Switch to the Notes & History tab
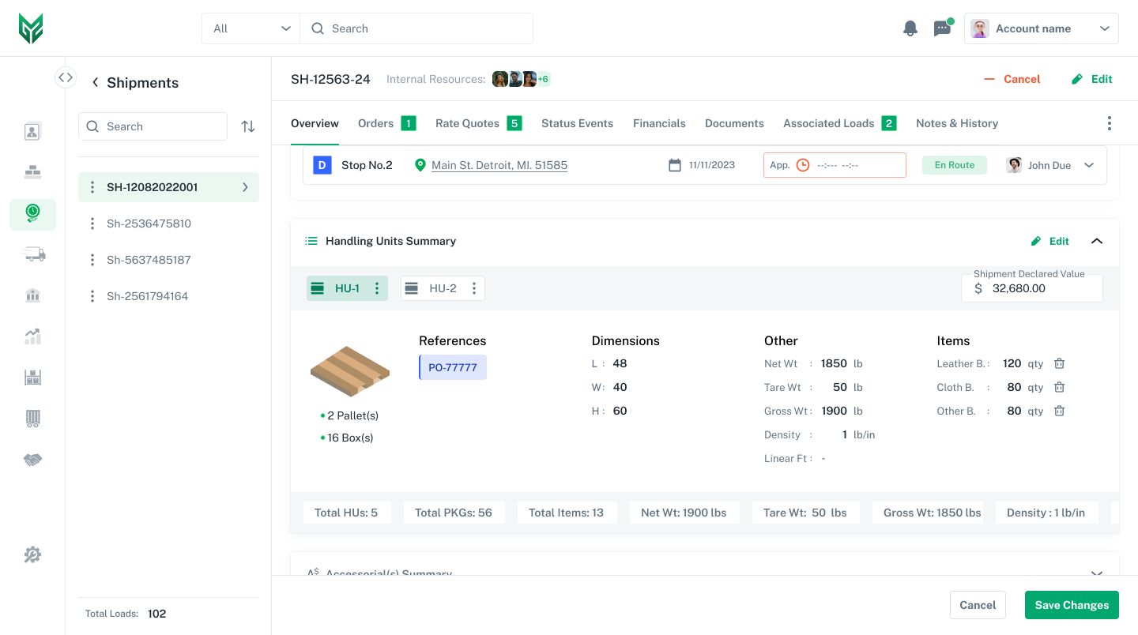The image size is (1138, 635). [957, 123]
